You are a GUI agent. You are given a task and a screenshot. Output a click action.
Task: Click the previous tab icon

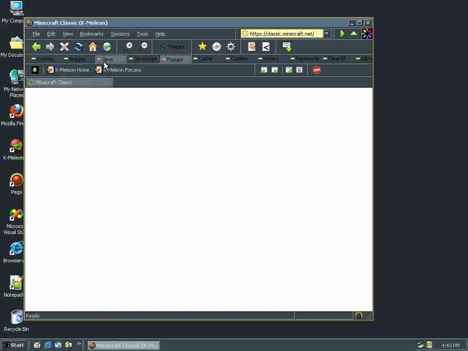[x=264, y=70]
